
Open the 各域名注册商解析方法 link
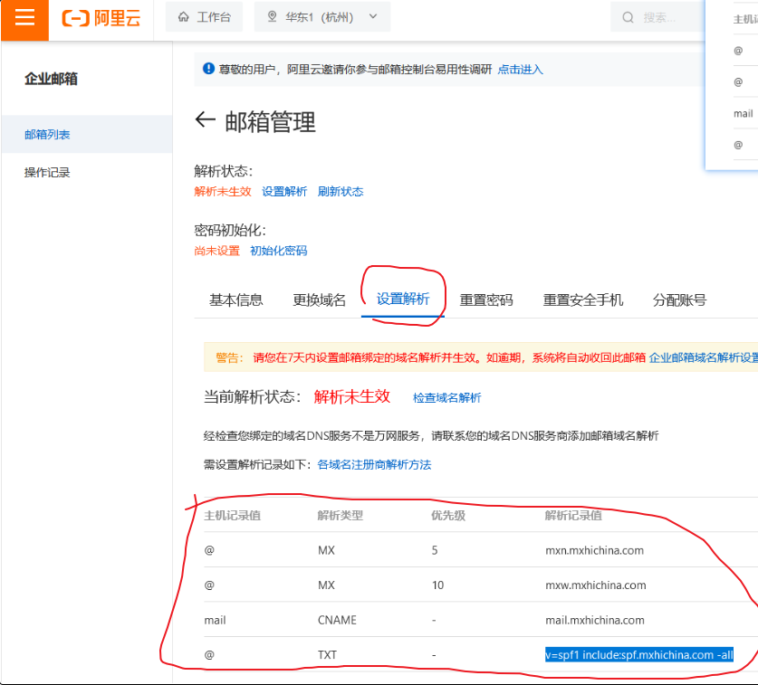point(374,465)
